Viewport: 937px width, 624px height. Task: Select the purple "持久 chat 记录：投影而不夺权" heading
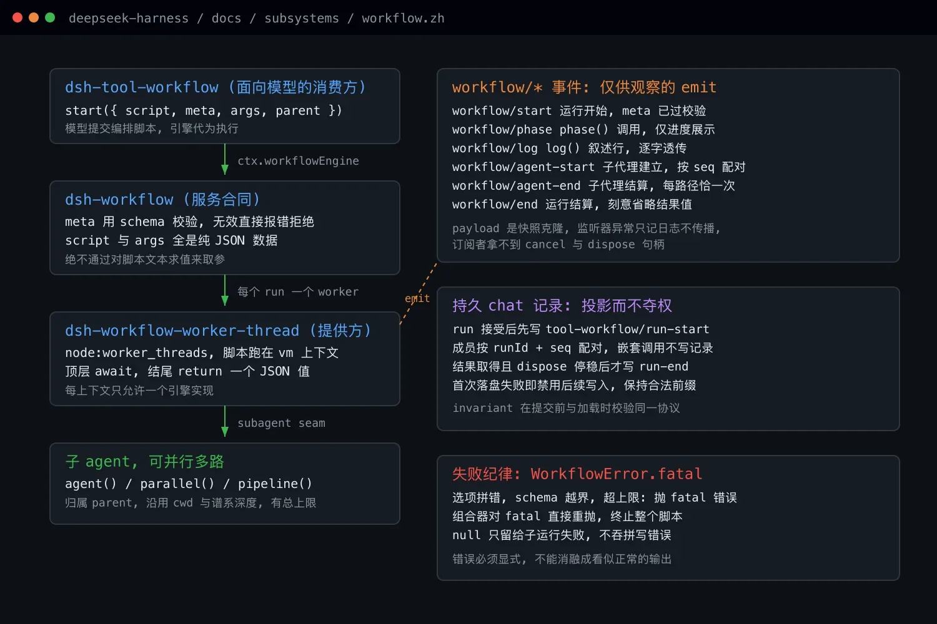click(562, 306)
